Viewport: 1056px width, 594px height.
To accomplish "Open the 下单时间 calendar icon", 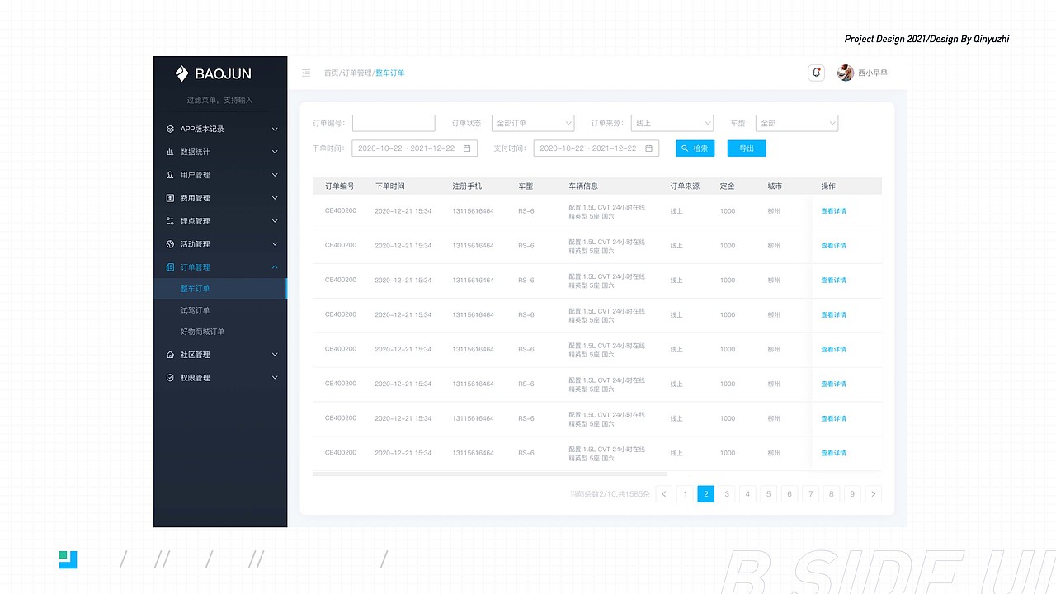I will (467, 148).
